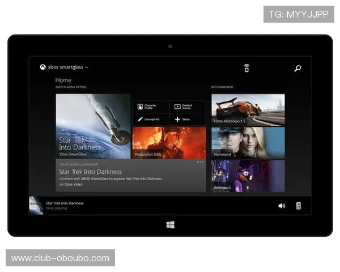Select the Homeland recommended tile

coord(248,142)
